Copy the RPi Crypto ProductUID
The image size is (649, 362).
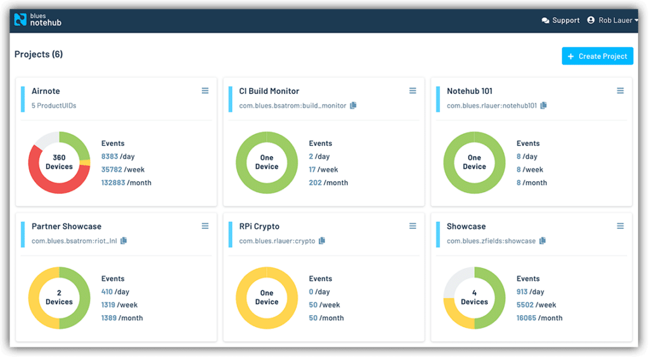322,240
